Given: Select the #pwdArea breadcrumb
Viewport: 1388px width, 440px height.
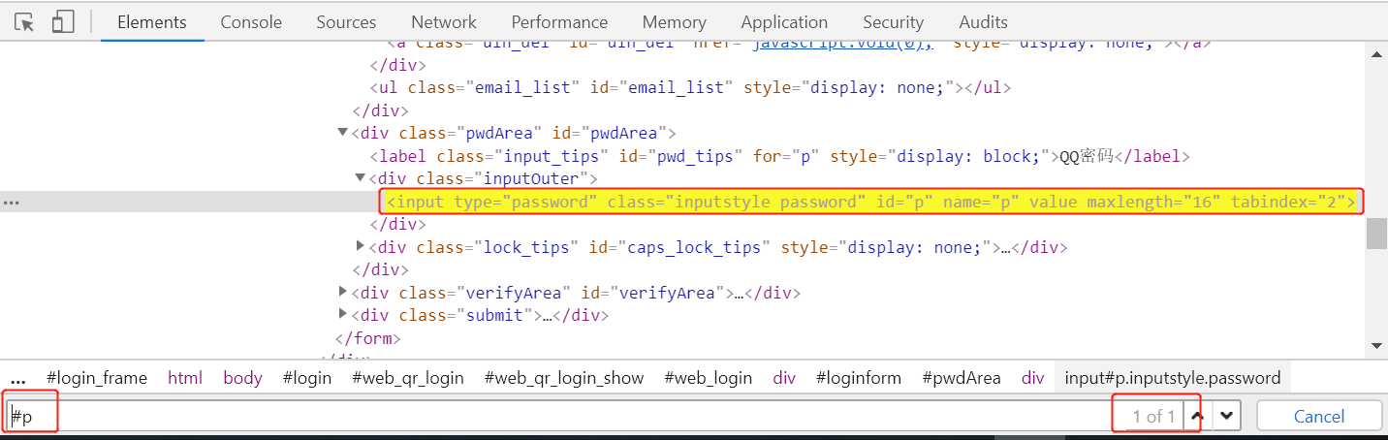Looking at the screenshot, I should pyautogui.click(x=962, y=378).
